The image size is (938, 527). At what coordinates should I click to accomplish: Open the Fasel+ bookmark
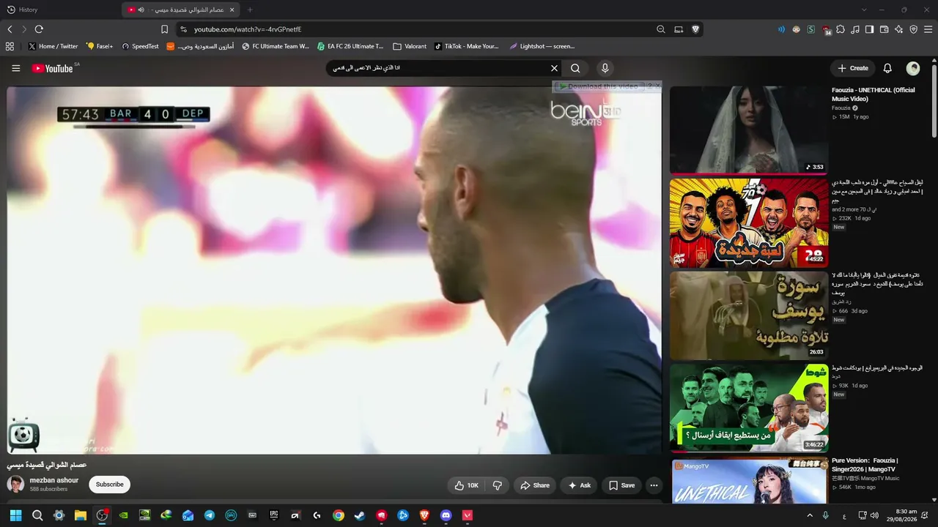coord(100,46)
